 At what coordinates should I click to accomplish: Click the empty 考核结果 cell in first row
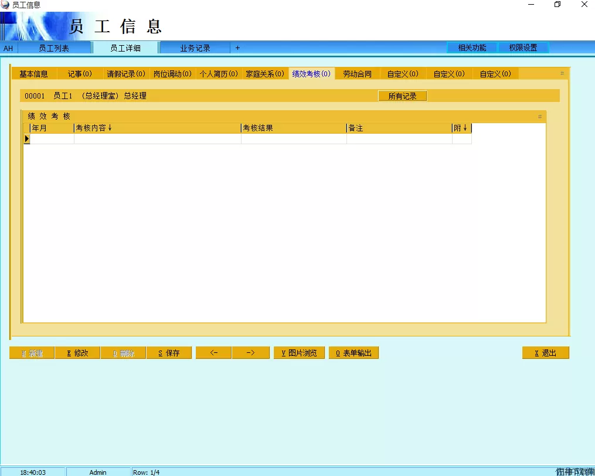click(294, 139)
